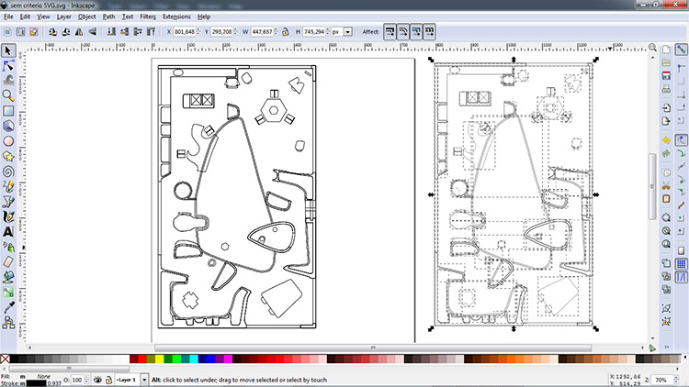The width and height of the screenshot is (689, 387).
Task: Open the File menu
Action: [8, 17]
